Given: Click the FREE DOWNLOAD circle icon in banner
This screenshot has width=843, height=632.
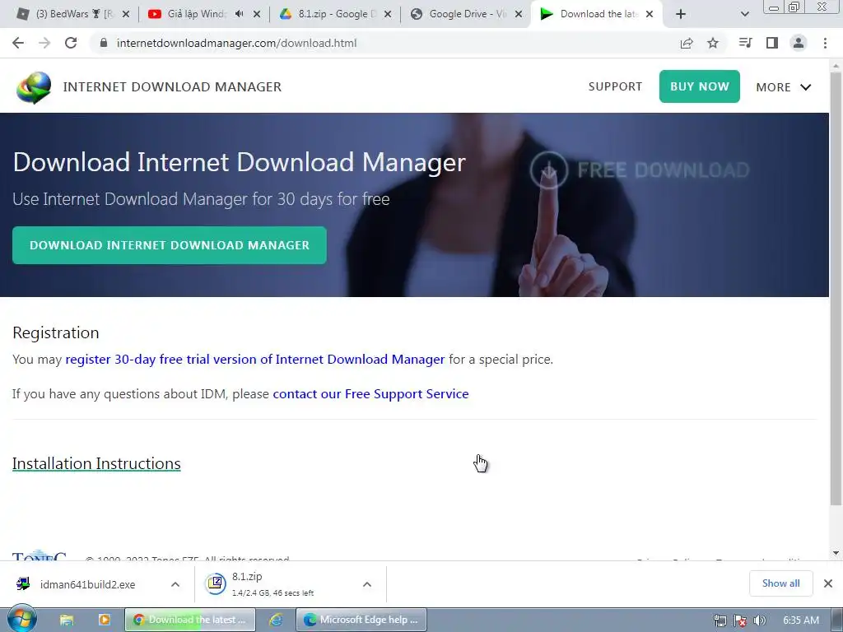Looking at the screenshot, I should pyautogui.click(x=548, y=170).
